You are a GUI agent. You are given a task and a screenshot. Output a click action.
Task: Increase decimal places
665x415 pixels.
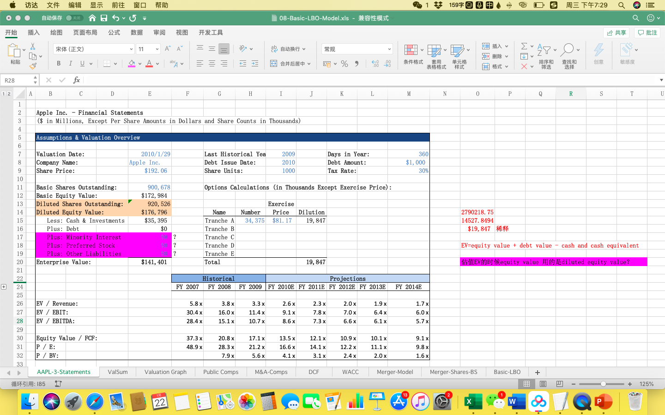click(375, 64)
